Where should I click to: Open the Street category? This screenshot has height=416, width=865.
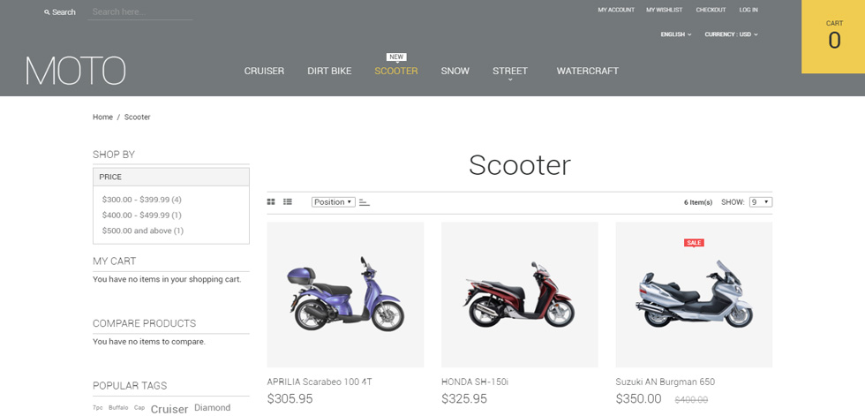click(510, 72)
